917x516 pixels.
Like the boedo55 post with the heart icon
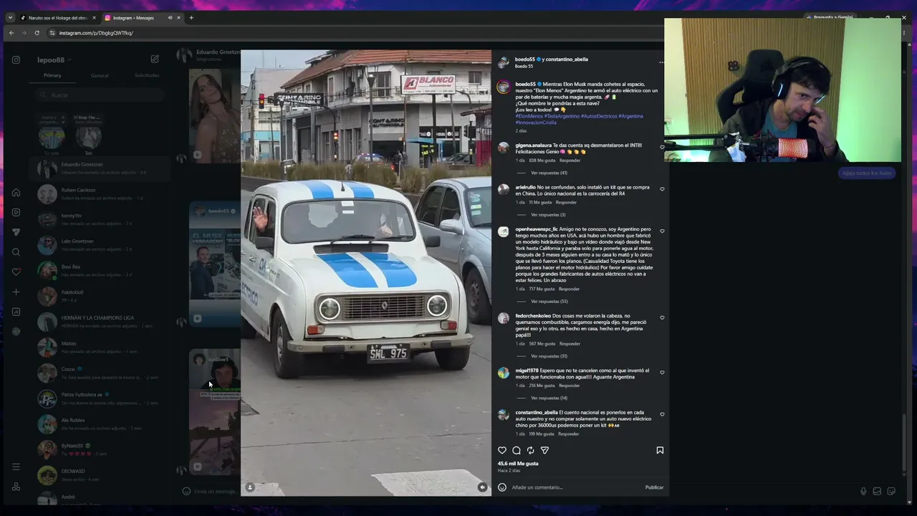point(502,450)
